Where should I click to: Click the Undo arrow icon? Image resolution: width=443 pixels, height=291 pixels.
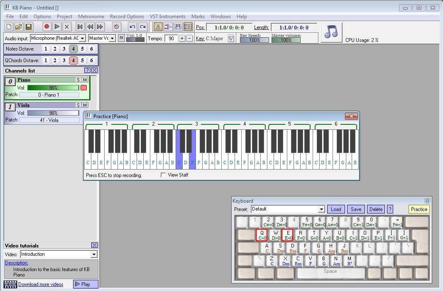tap(132, 27)
